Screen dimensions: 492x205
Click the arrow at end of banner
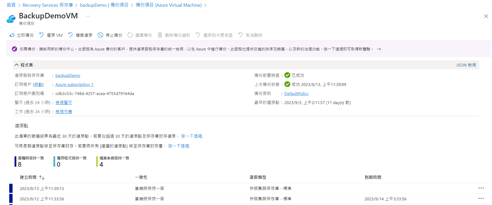coord(379,49)
